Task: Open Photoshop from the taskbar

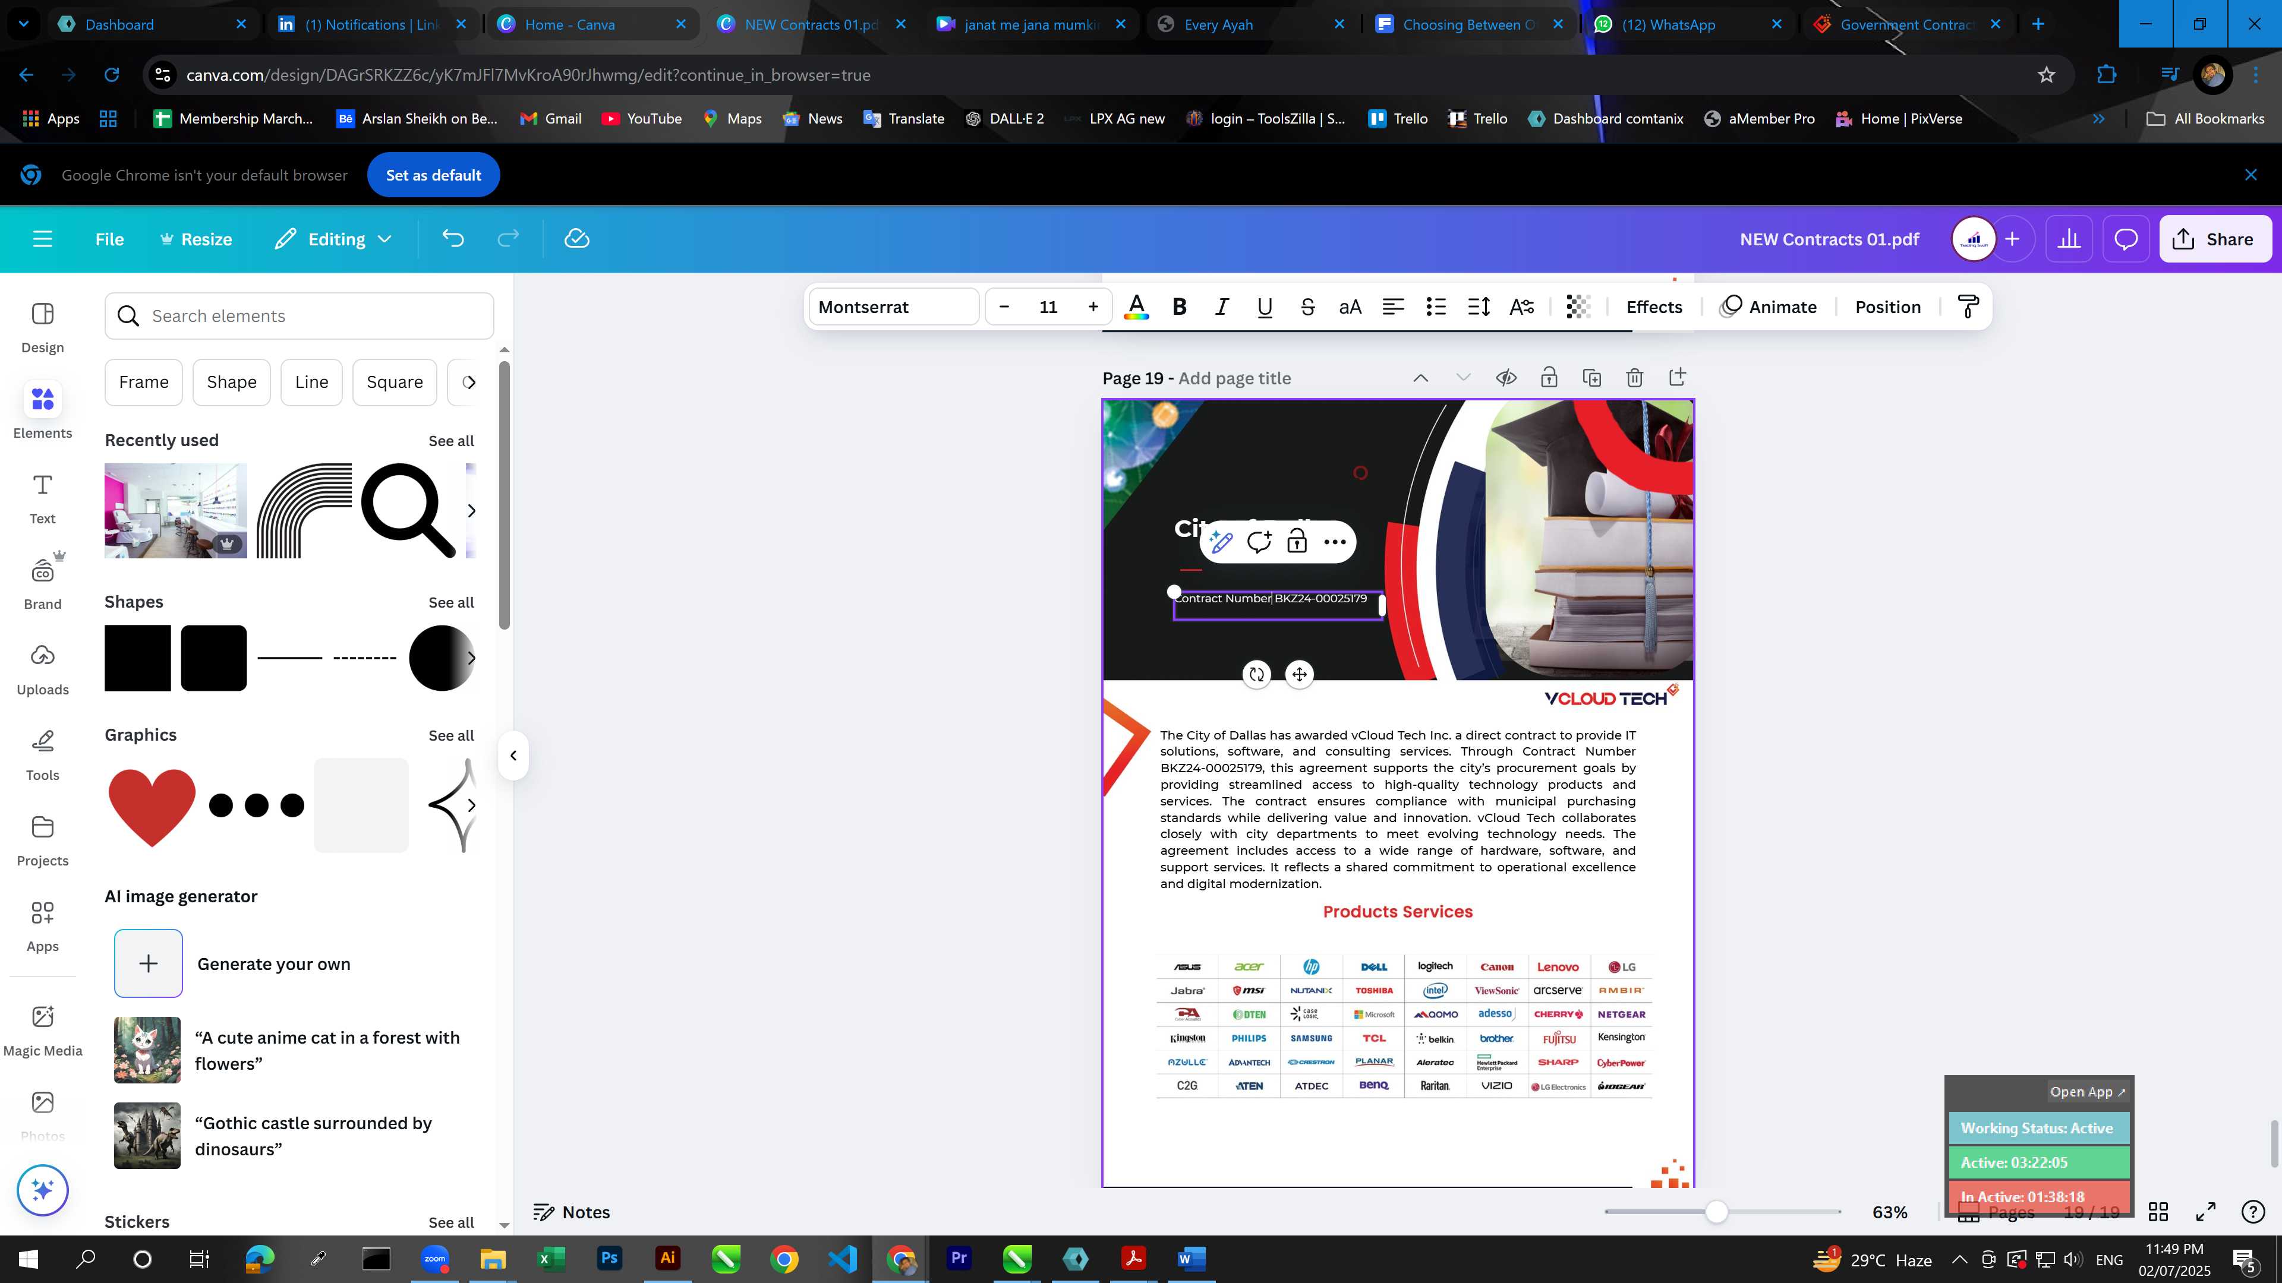Action: pos(609,1259)
